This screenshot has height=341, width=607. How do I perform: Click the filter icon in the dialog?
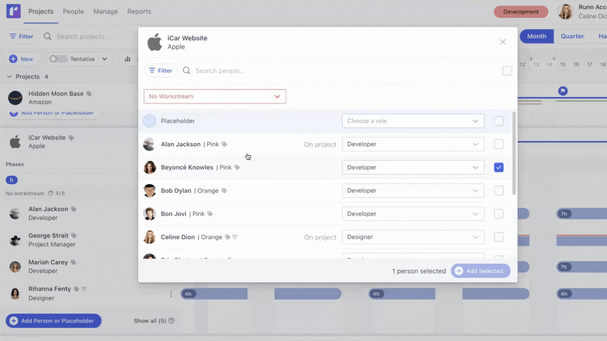(x=152, y=71)
